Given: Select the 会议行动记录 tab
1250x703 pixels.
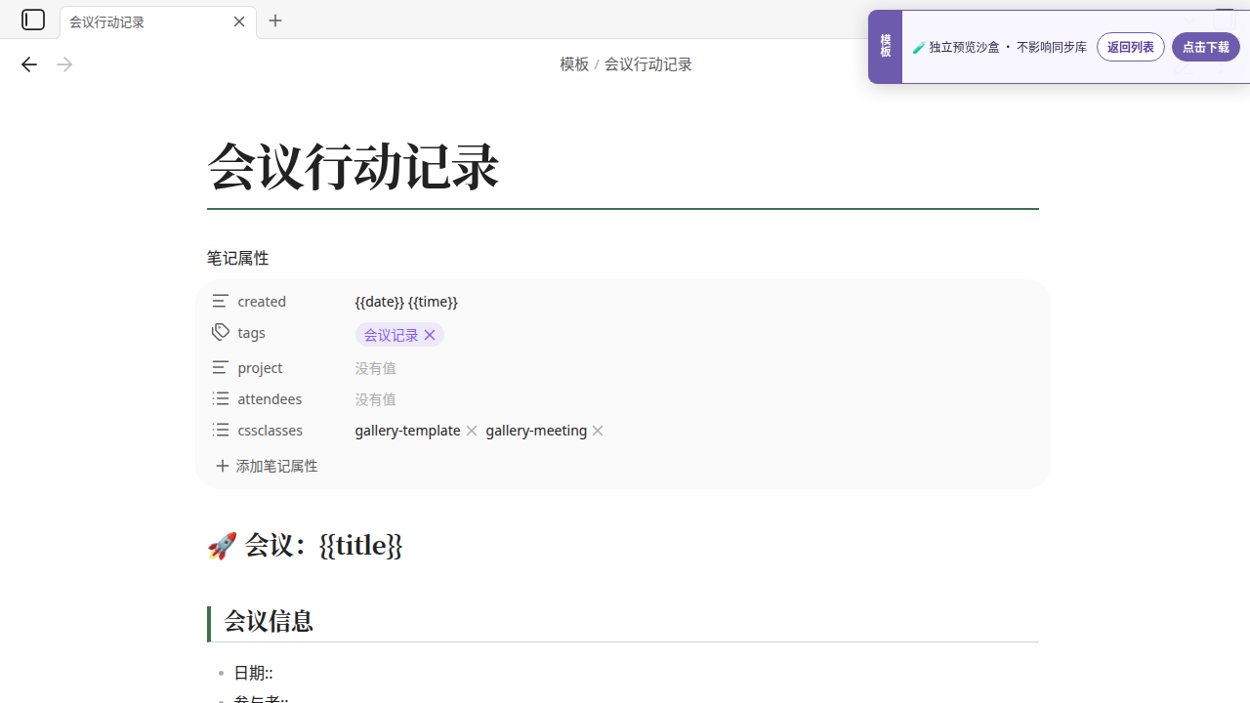Looking at the screenshot, I should [x=158, y=21].
